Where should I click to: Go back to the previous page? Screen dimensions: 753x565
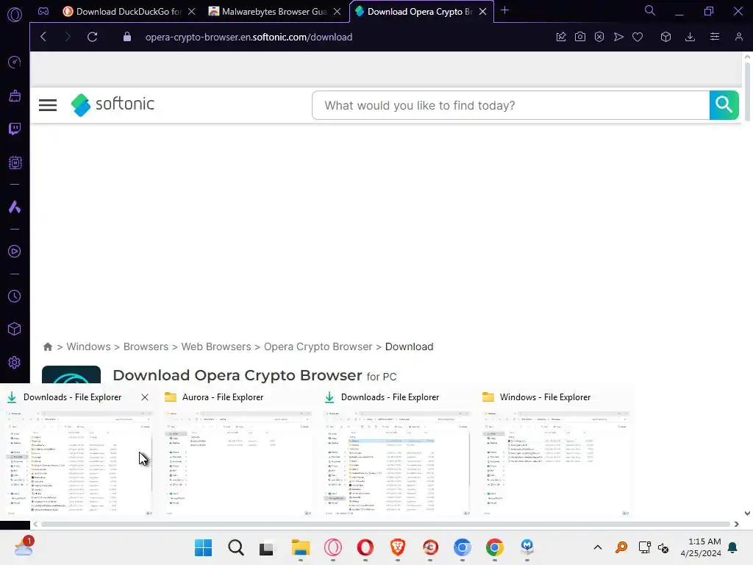pyautogui.click(x=43, y=37)
